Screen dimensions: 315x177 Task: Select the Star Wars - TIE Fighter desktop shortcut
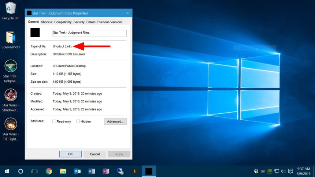[x=11, y=129]
